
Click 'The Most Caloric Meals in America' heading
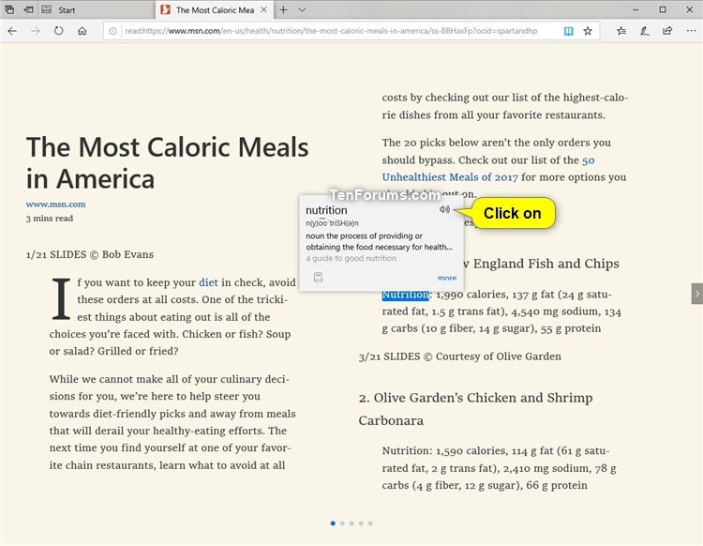pyautogui.click(x=167, y=163)
